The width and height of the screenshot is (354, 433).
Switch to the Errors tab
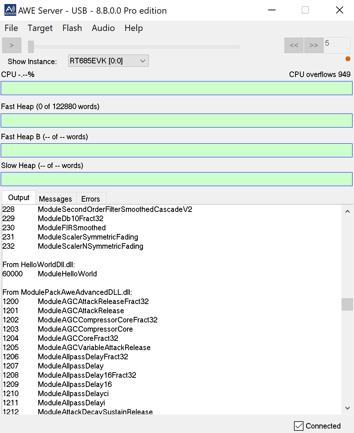point(91,199)
